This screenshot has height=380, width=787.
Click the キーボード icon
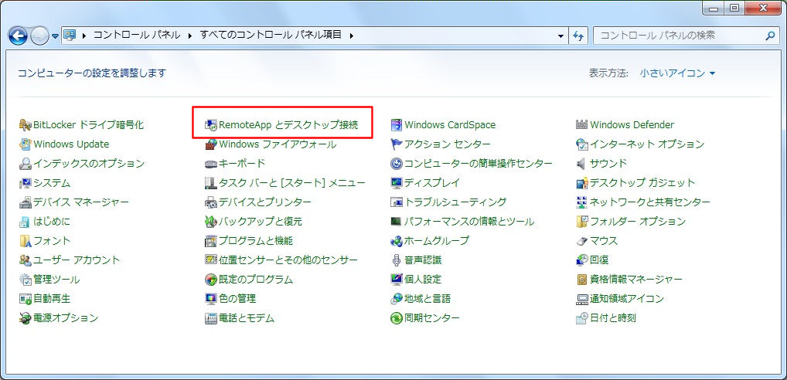[211, 164]
